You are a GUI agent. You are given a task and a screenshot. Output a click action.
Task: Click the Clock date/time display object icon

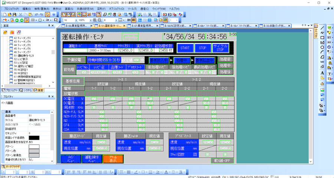click(329, 47)
